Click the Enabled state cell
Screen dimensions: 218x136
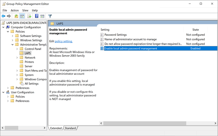pyautogui.click(x=195, y=49)
